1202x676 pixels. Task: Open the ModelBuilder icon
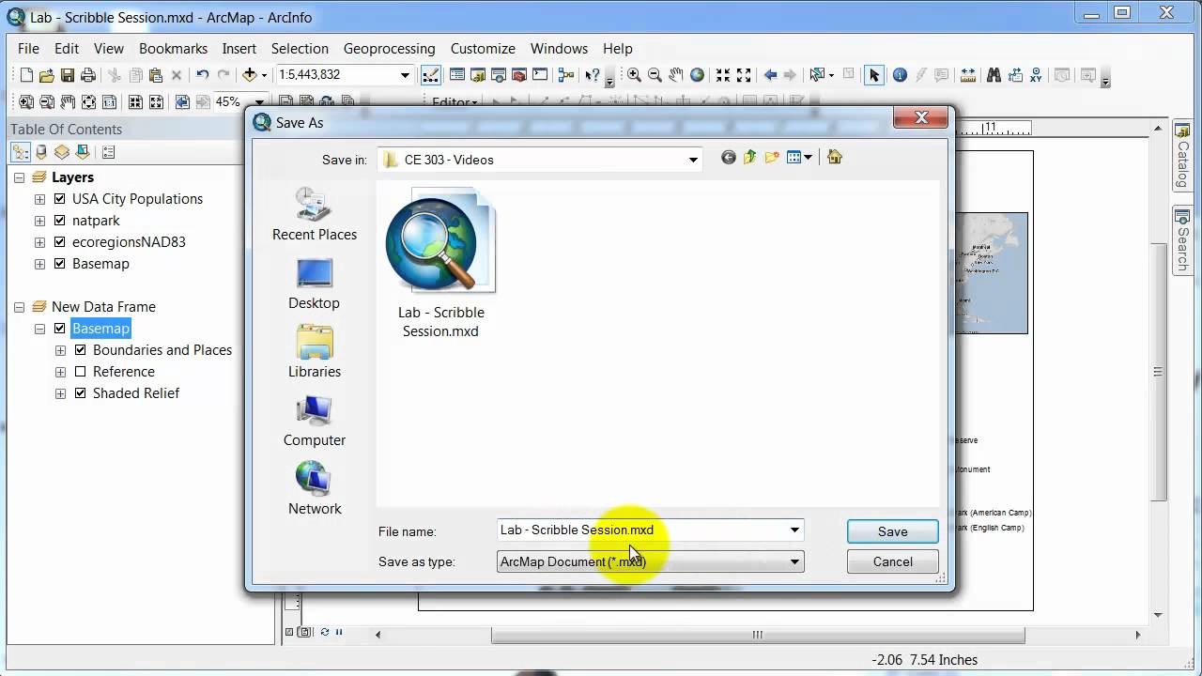[565, 75]
